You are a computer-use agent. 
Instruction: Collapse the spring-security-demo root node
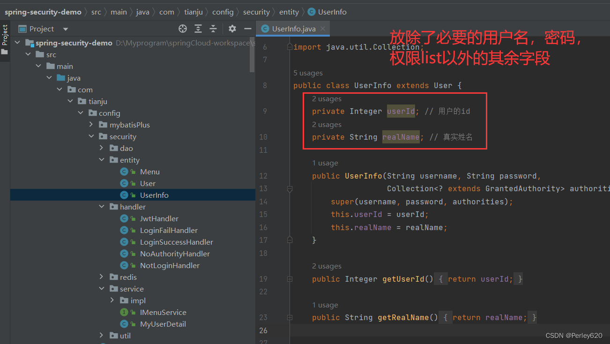18,43
